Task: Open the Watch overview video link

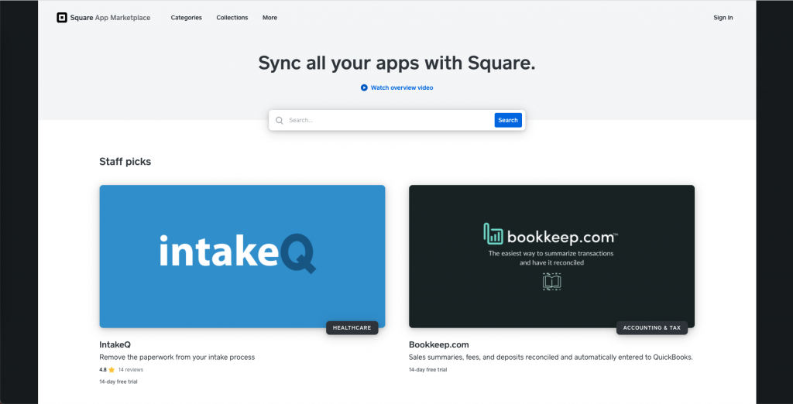Action: [x=402, y=88]
